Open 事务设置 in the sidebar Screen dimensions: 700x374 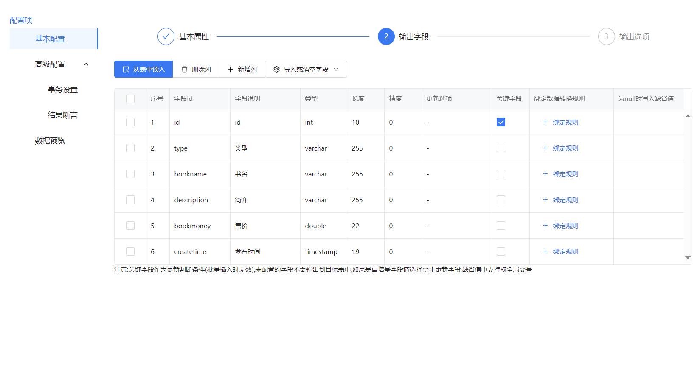click(x=63, y=89)
